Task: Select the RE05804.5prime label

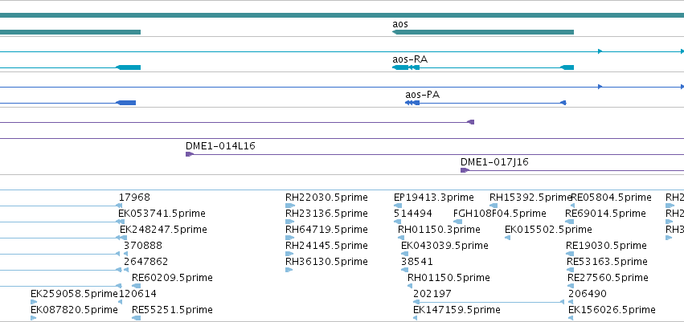Action: pos(611,198)
